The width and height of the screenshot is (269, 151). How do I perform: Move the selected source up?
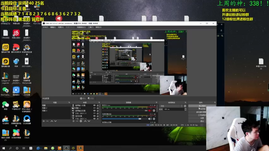coord(85,121)
